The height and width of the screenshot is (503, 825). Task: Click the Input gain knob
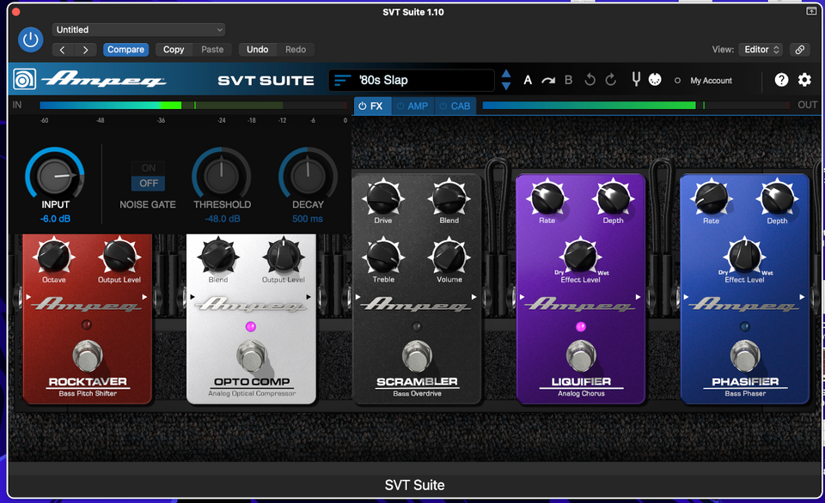[55, 175]
